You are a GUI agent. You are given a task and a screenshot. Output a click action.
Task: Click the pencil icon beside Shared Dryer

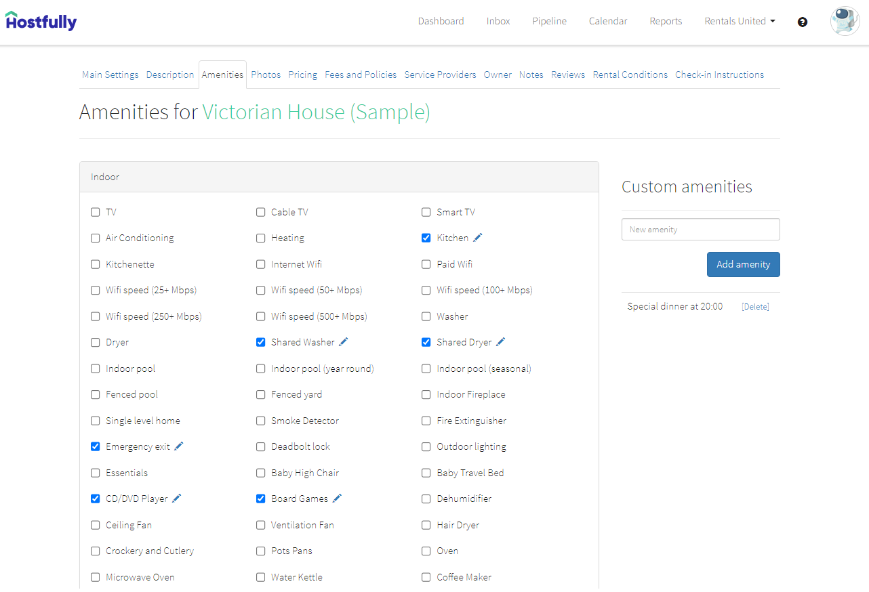tap(501, 342)
